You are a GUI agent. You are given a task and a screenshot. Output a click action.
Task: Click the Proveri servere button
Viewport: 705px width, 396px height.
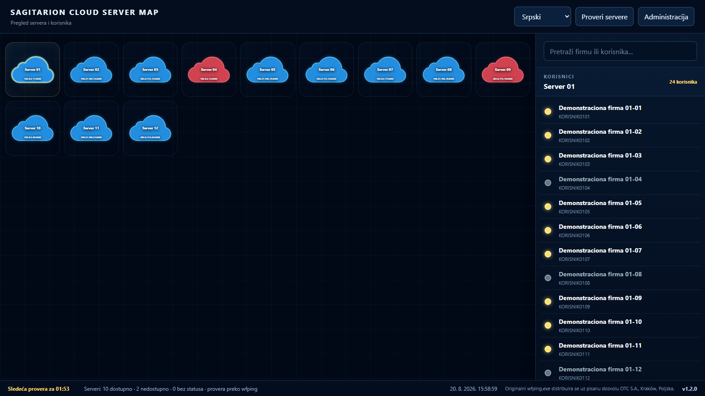(x=605, y=17)
